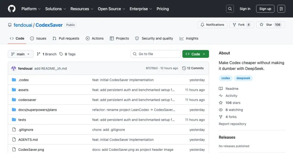
Task: Click the tag icon next to 0 Tags
Action: point(61,54)
